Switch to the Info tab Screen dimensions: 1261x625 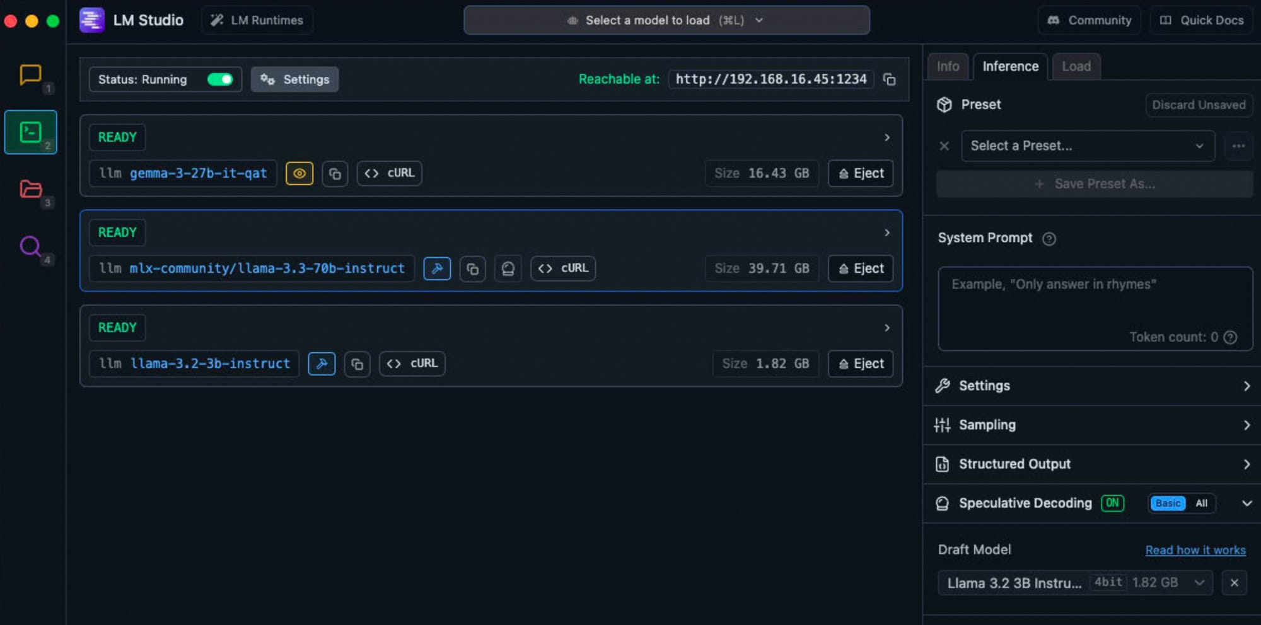(x=948, y=67)
